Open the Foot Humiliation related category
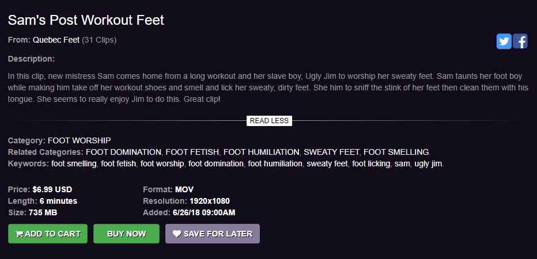Screen dimensions: 537x259 click(x=262, y=152)
